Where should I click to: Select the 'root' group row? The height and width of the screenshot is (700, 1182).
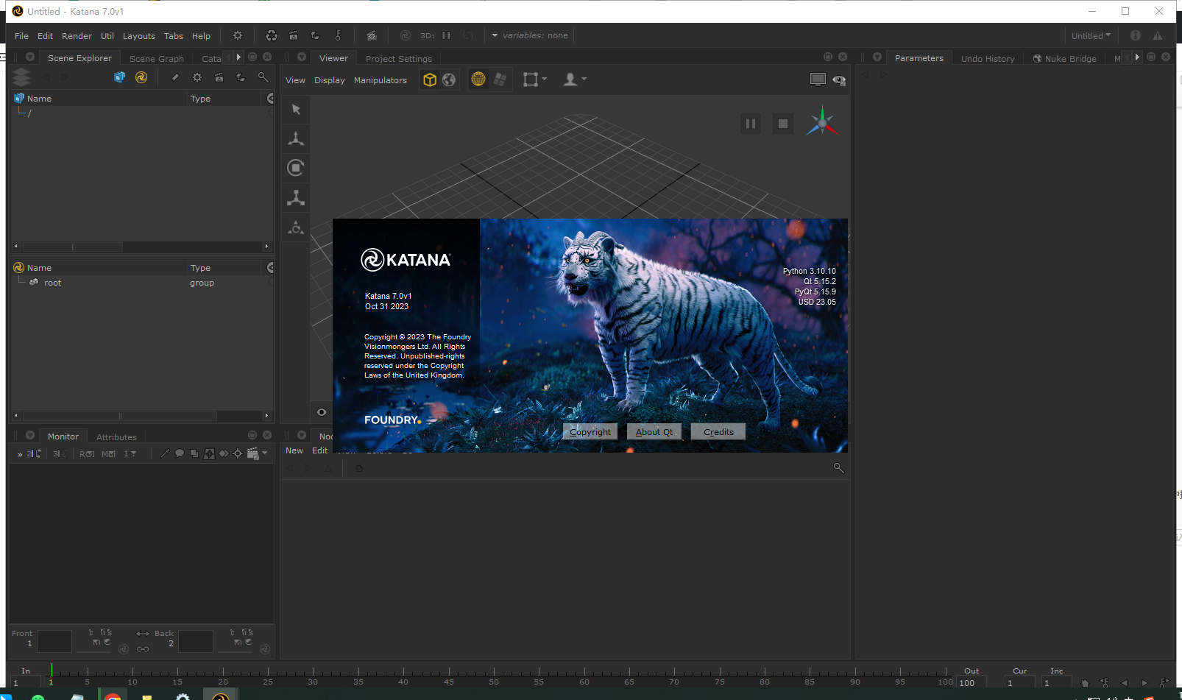click(x=142, y=283)
